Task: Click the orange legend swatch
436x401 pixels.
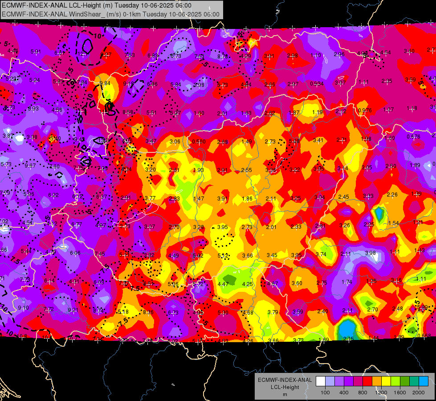Action: [376, 381]
